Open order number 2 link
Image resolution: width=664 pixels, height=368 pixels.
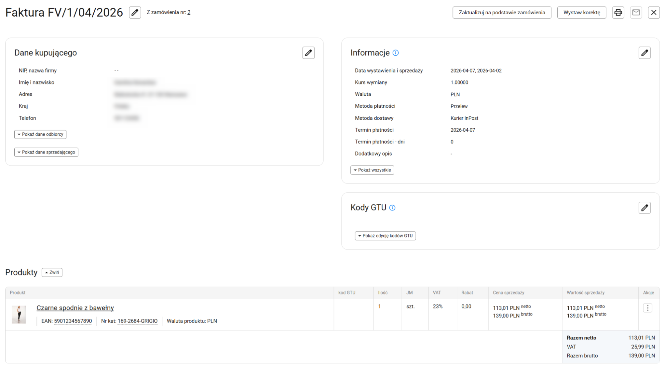point(189,12)
